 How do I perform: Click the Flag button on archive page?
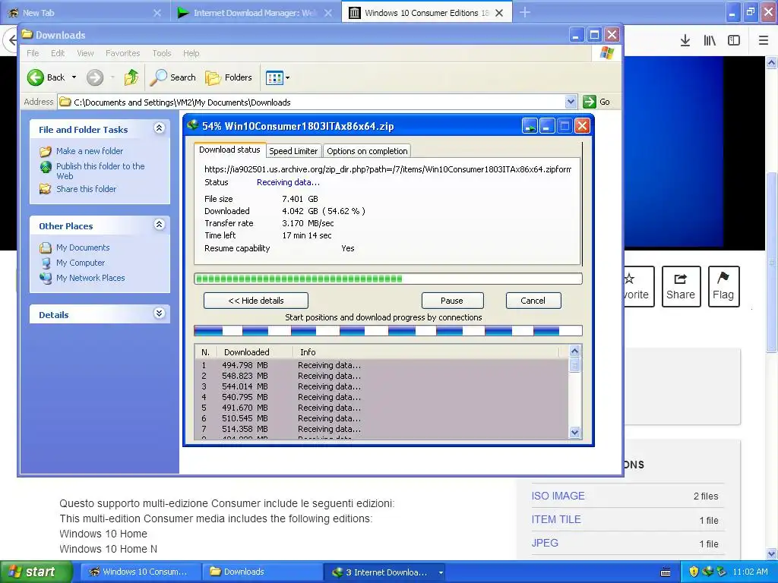723,286
